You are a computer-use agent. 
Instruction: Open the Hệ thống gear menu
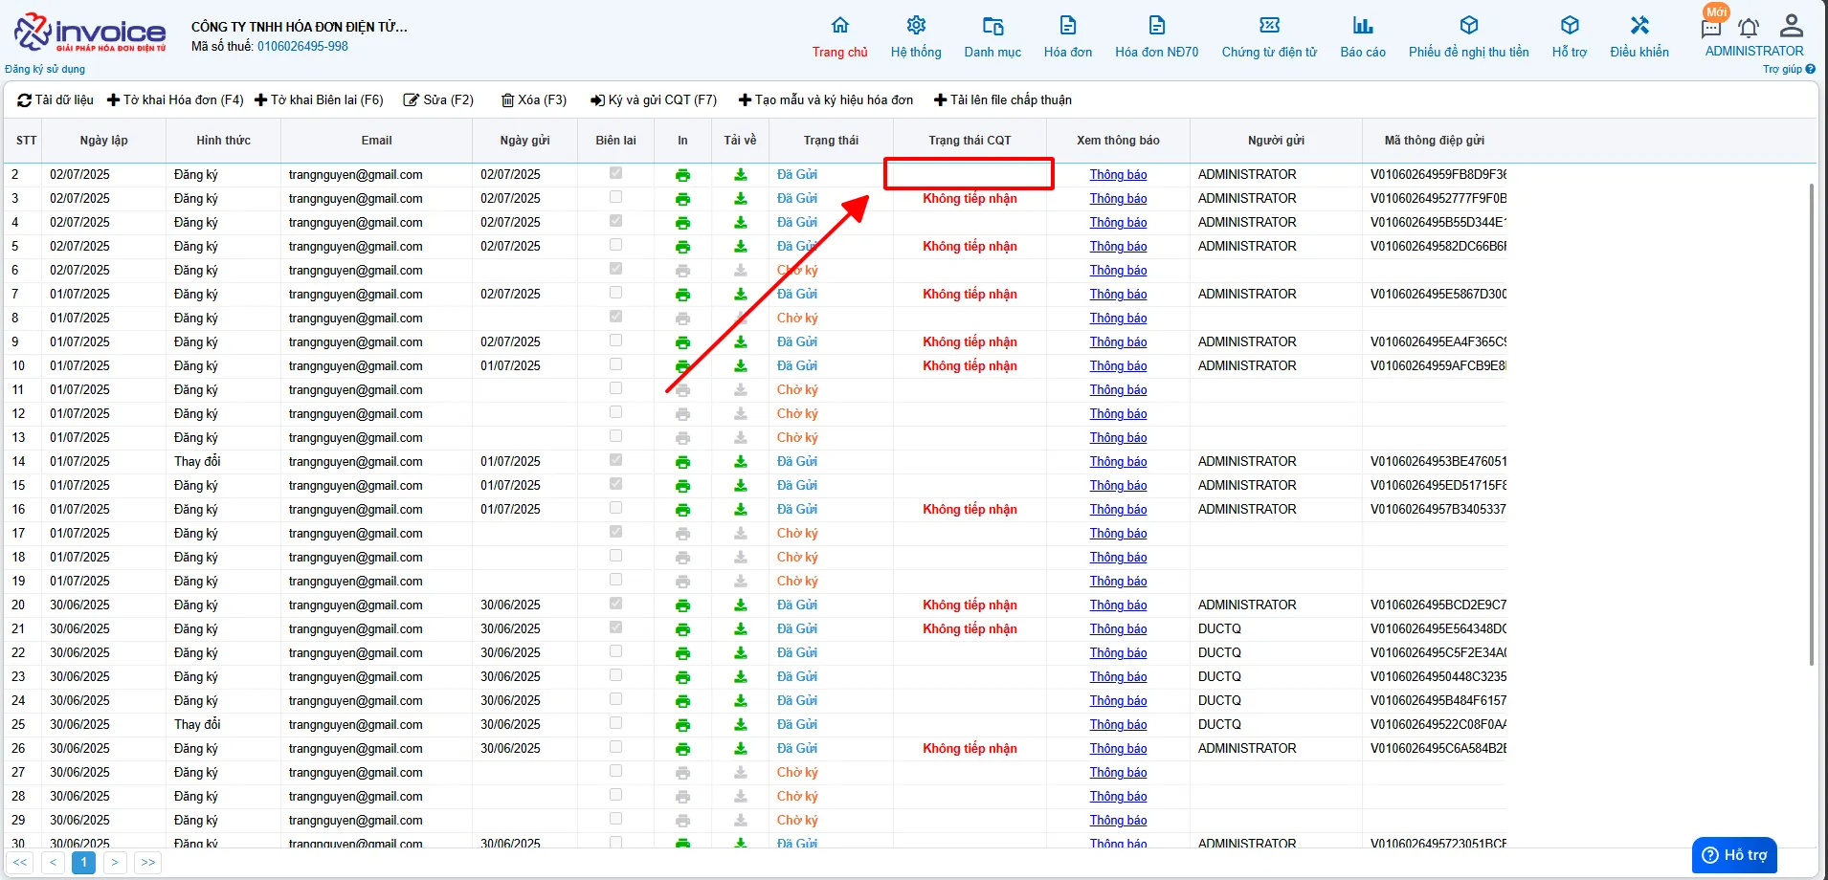(916, 25)
